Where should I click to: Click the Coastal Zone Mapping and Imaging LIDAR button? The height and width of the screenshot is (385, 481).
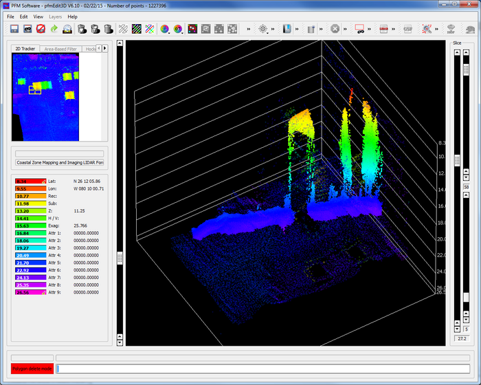click(60, 163)
